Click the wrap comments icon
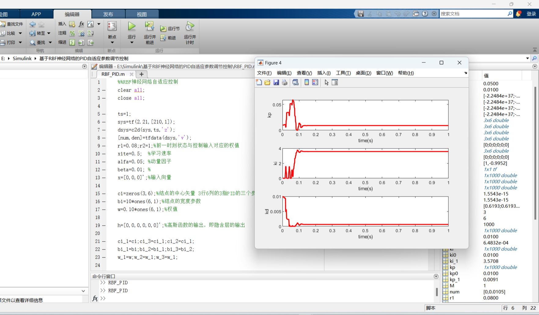Image resolution: width=539 pixels, height=315 pixels. tap(90, 33)
